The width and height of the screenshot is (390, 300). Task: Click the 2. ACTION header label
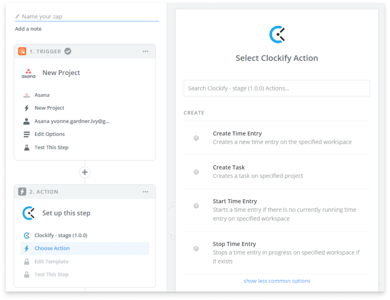click(x=44, y=192)
